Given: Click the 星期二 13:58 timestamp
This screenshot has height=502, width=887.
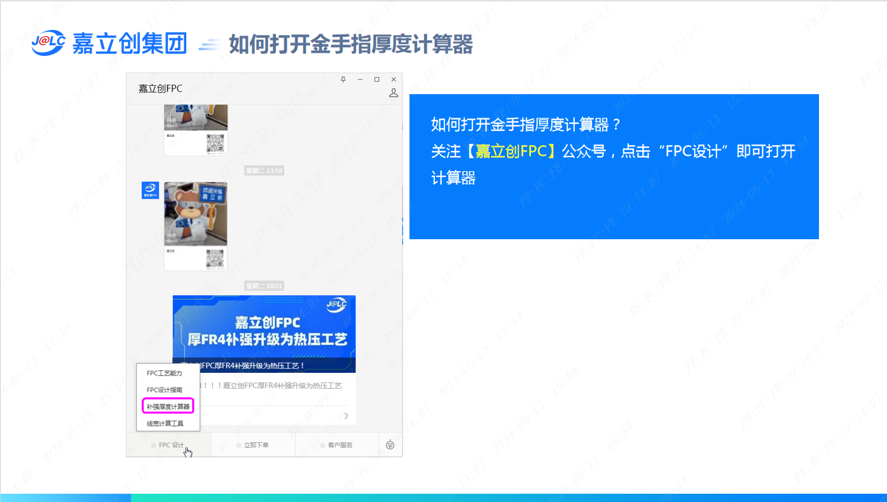Looking at the screenshot, I should click(264, 171).
